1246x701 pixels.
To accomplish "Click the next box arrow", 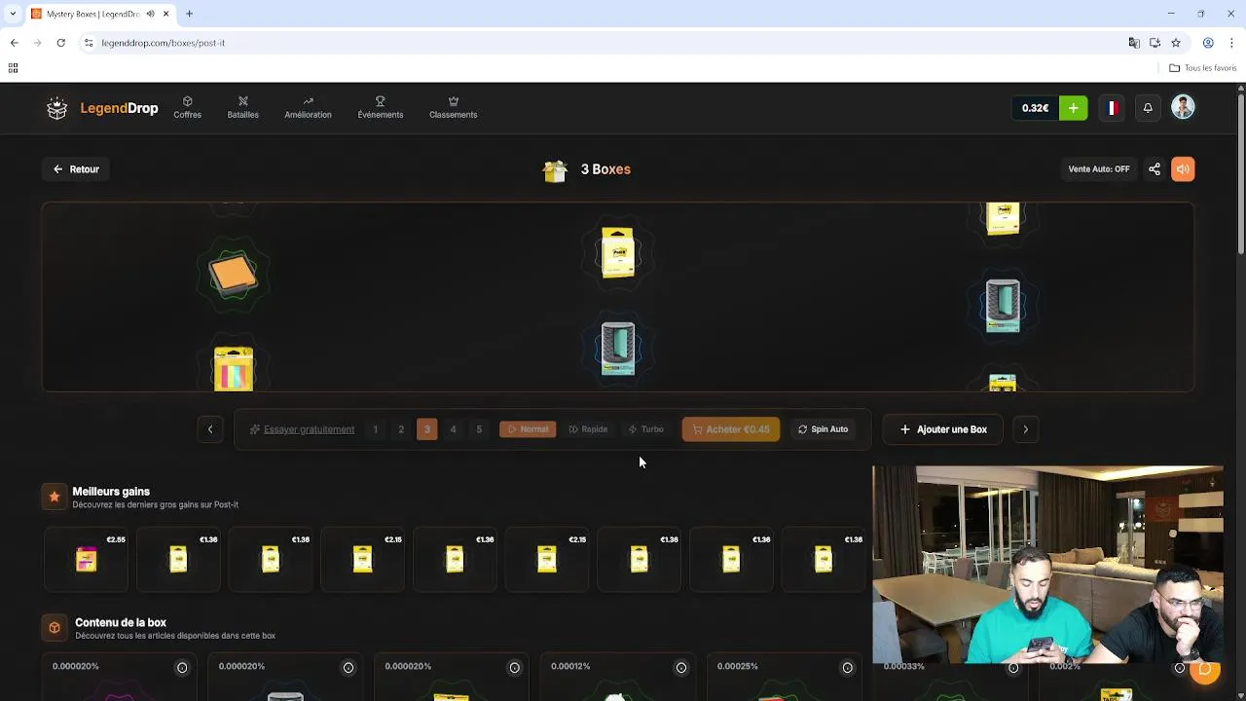I will tap(1025, 429).
